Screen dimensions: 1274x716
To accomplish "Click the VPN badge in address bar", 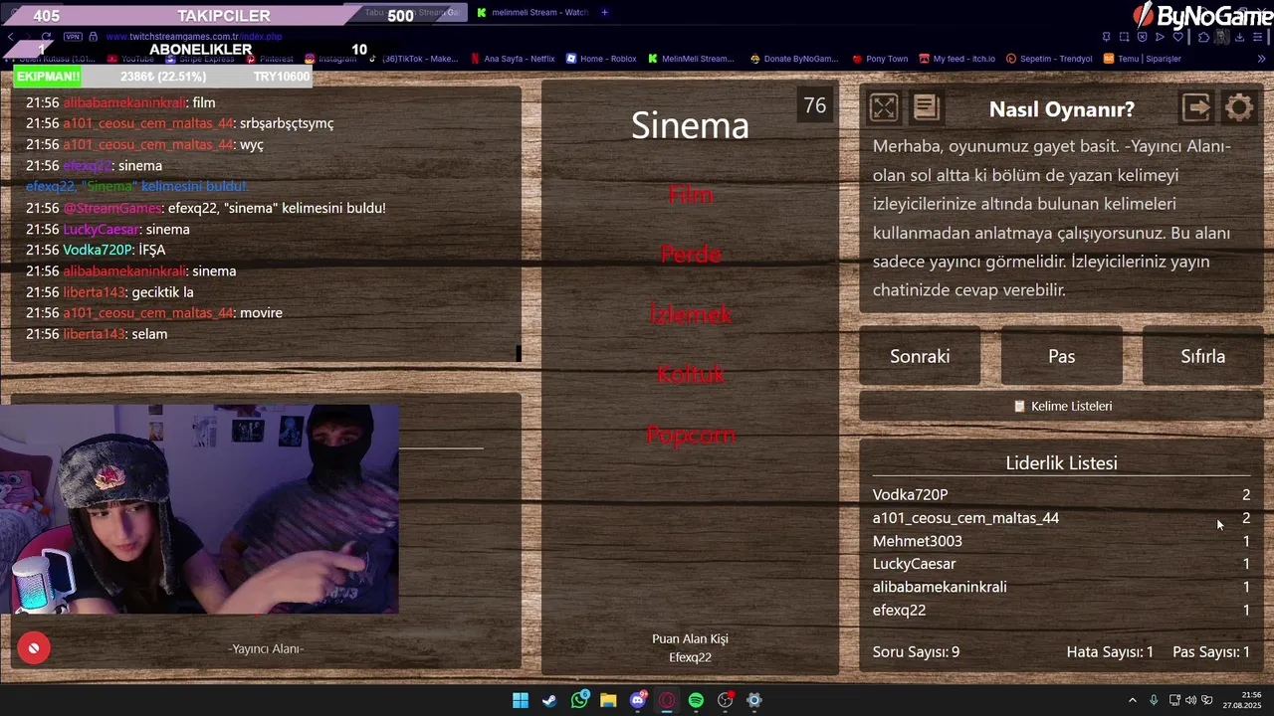I will click(x=73, y=37).
